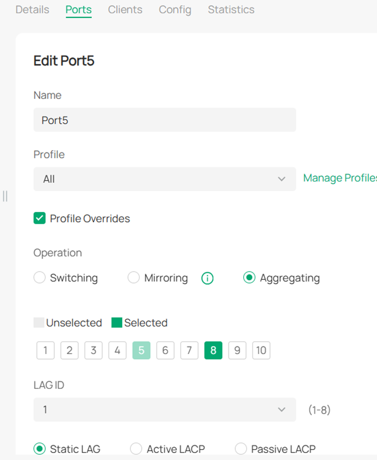Select port 3 box for aggregation
377x460 pixels.
click(93, 351)
